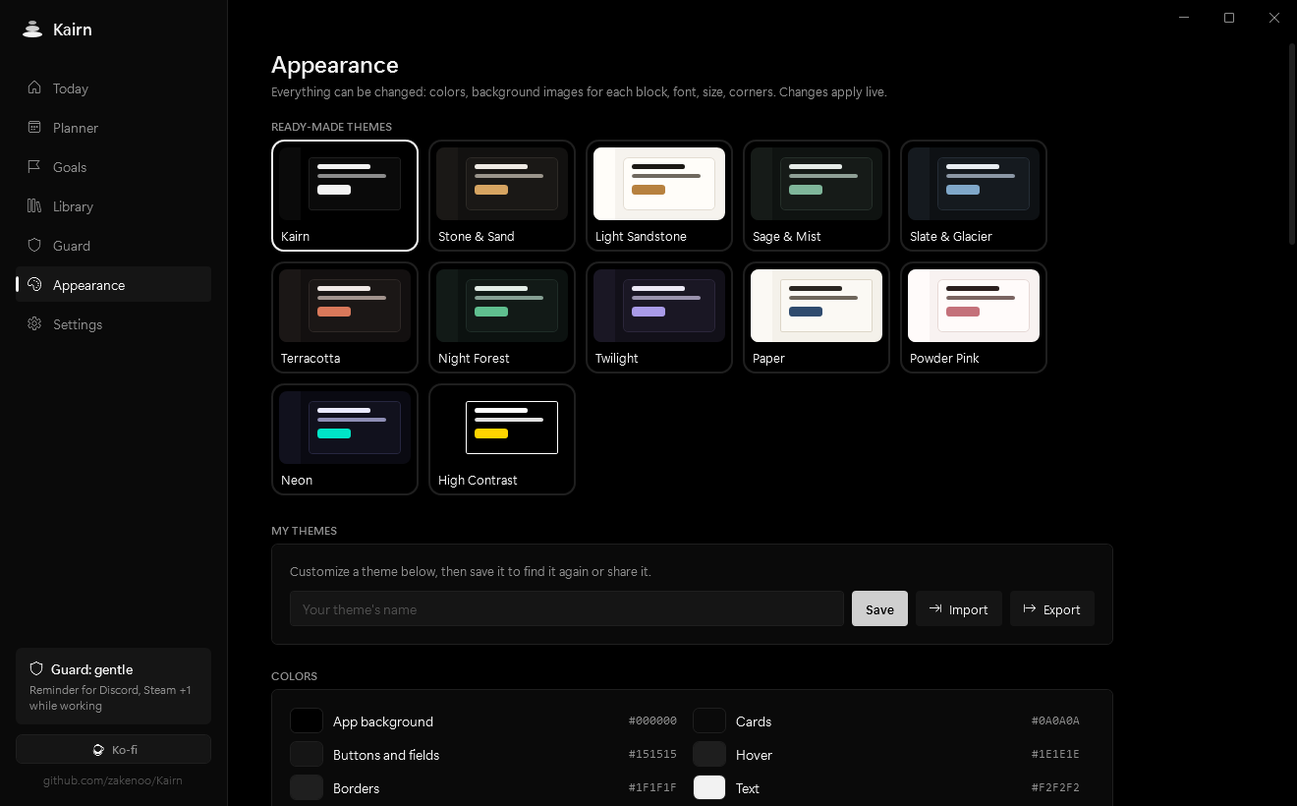Image resolution: width=1297 pixels, height=806 pixels.
Task: Open the Planner page
Action: point(113,128)
